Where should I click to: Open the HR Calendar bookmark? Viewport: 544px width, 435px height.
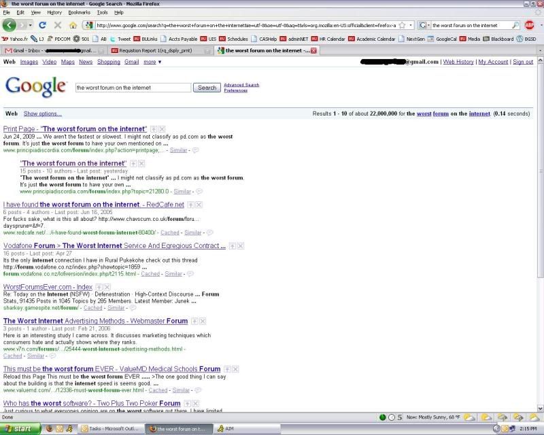point(328,39)
